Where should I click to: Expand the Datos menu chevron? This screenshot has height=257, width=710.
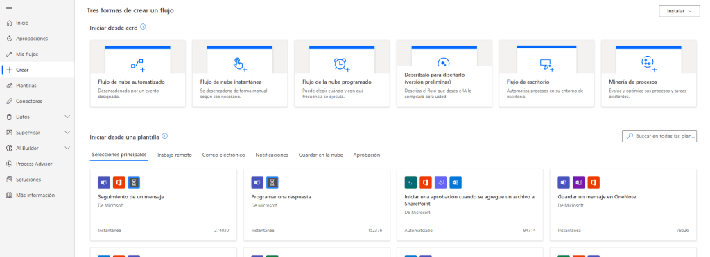point(67,117)
